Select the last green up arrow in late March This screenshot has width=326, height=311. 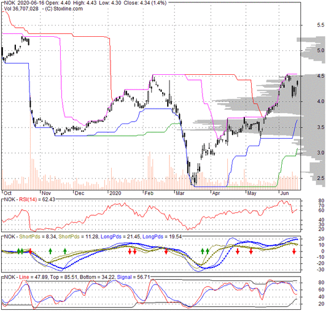(208, 251)
